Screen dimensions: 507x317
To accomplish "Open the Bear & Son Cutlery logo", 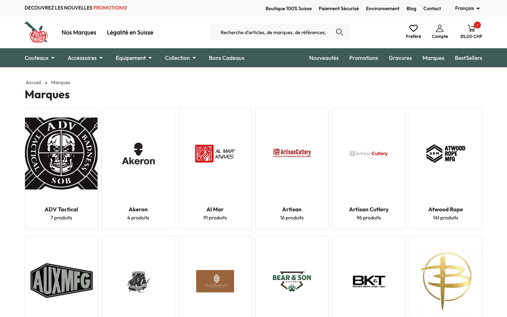I will click(292, 281).
